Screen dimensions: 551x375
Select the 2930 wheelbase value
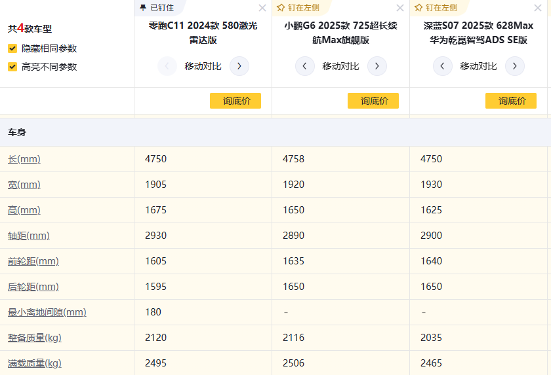pyautogui.click(x=155, y=236)
